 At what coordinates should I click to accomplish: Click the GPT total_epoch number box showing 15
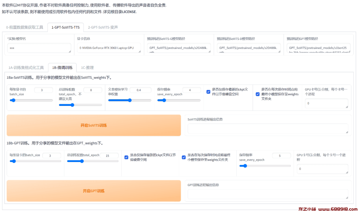109,156
